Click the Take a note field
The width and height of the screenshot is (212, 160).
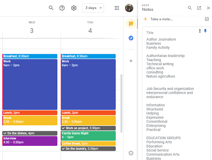(161, 19)
